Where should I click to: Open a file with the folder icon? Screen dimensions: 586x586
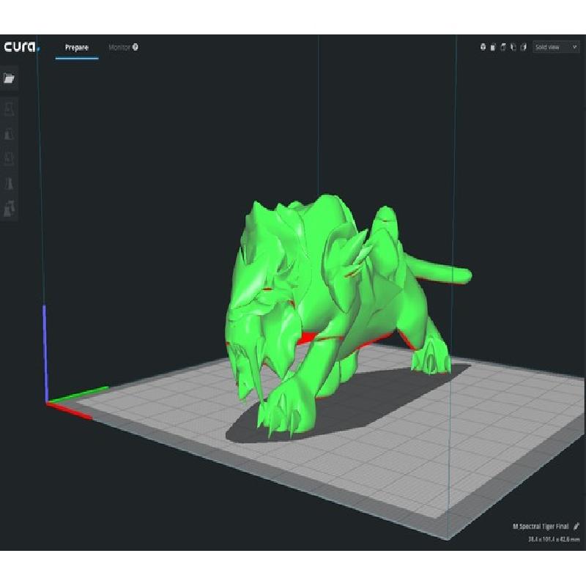point(9,78)
